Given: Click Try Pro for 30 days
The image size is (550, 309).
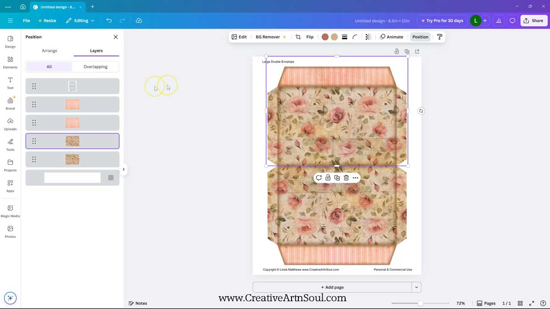Looking at the screenshot, I should (442, 21).
